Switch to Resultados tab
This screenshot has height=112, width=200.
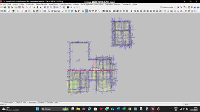[32, 102]
